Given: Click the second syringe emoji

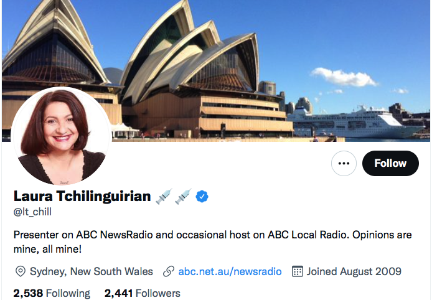Looking at the screenshot, I should [x=183, y=197].
